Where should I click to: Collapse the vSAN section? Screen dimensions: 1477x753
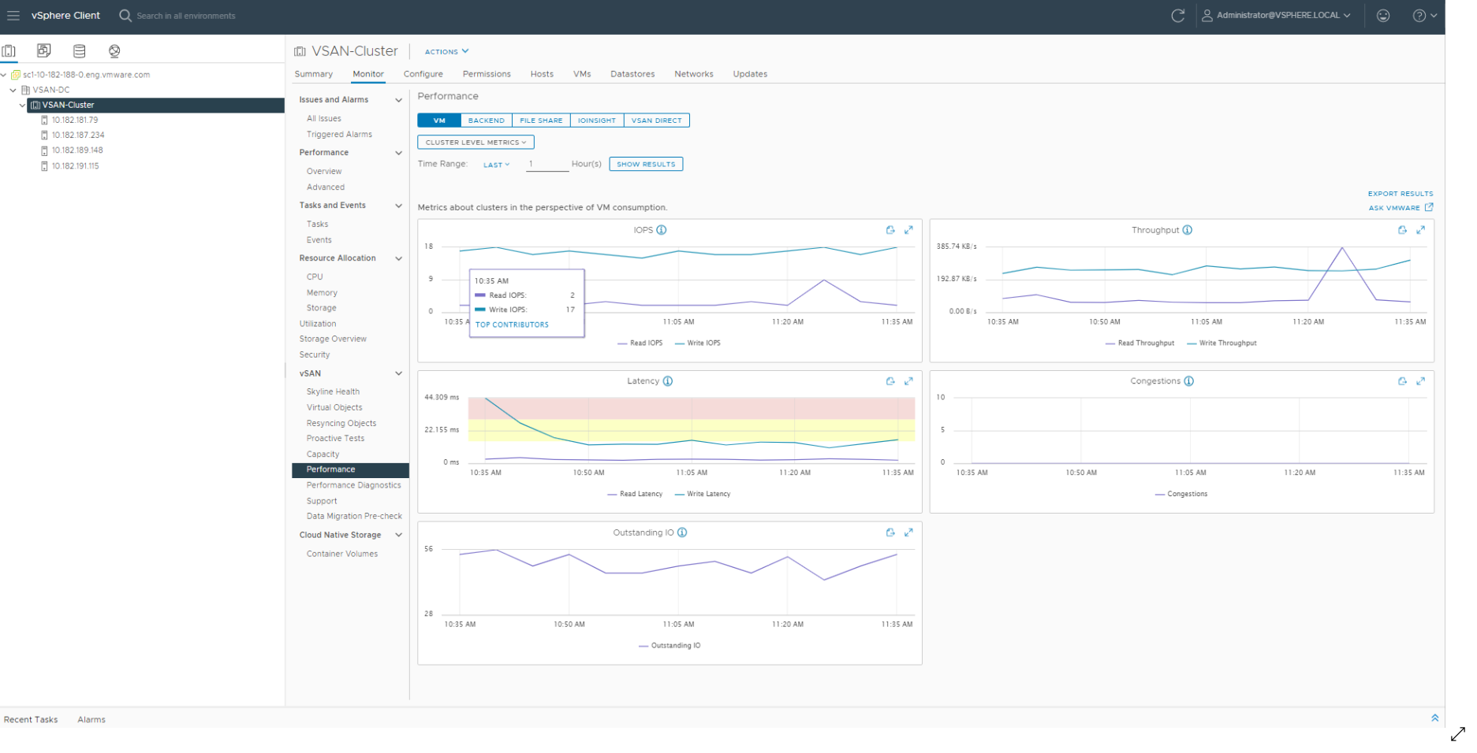(x=398, y=373)
